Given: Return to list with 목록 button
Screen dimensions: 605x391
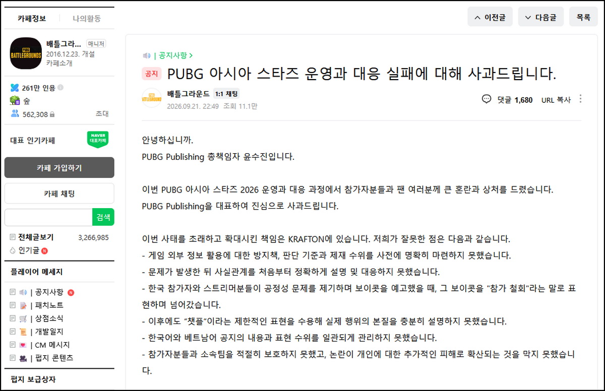Looking at the screenshot, I should [583, 17].
